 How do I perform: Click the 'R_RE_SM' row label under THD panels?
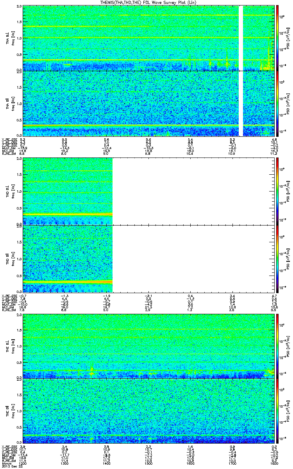pos(8,311)
